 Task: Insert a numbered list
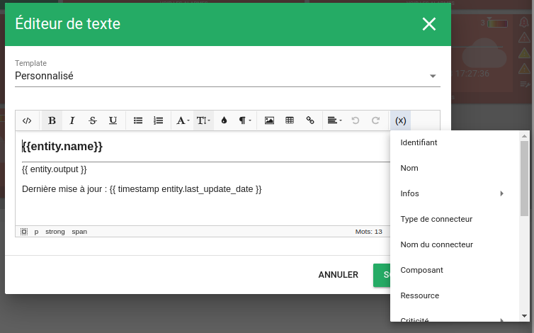(x=159, y=120)
